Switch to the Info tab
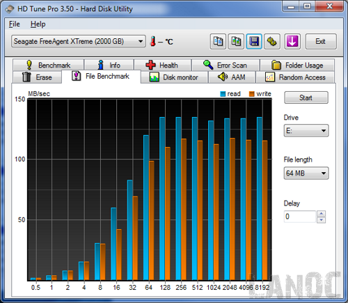This screenshot has height=303, width=348. pyautogui.click(x=109, y=65)
